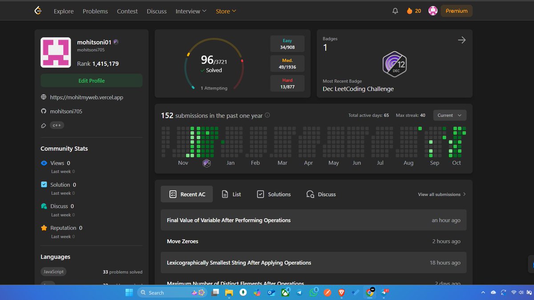Click the solved progress ring showing 96/3721
This screenshot has width=534, height=300.
pyautogui.click(x=214, y=64)
